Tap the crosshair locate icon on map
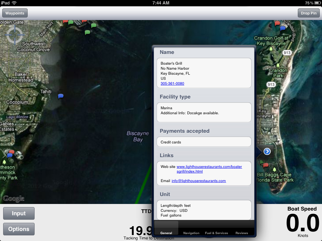Image resolution: width=322 pixels, height=241 pixels. [x=14, y=35]
